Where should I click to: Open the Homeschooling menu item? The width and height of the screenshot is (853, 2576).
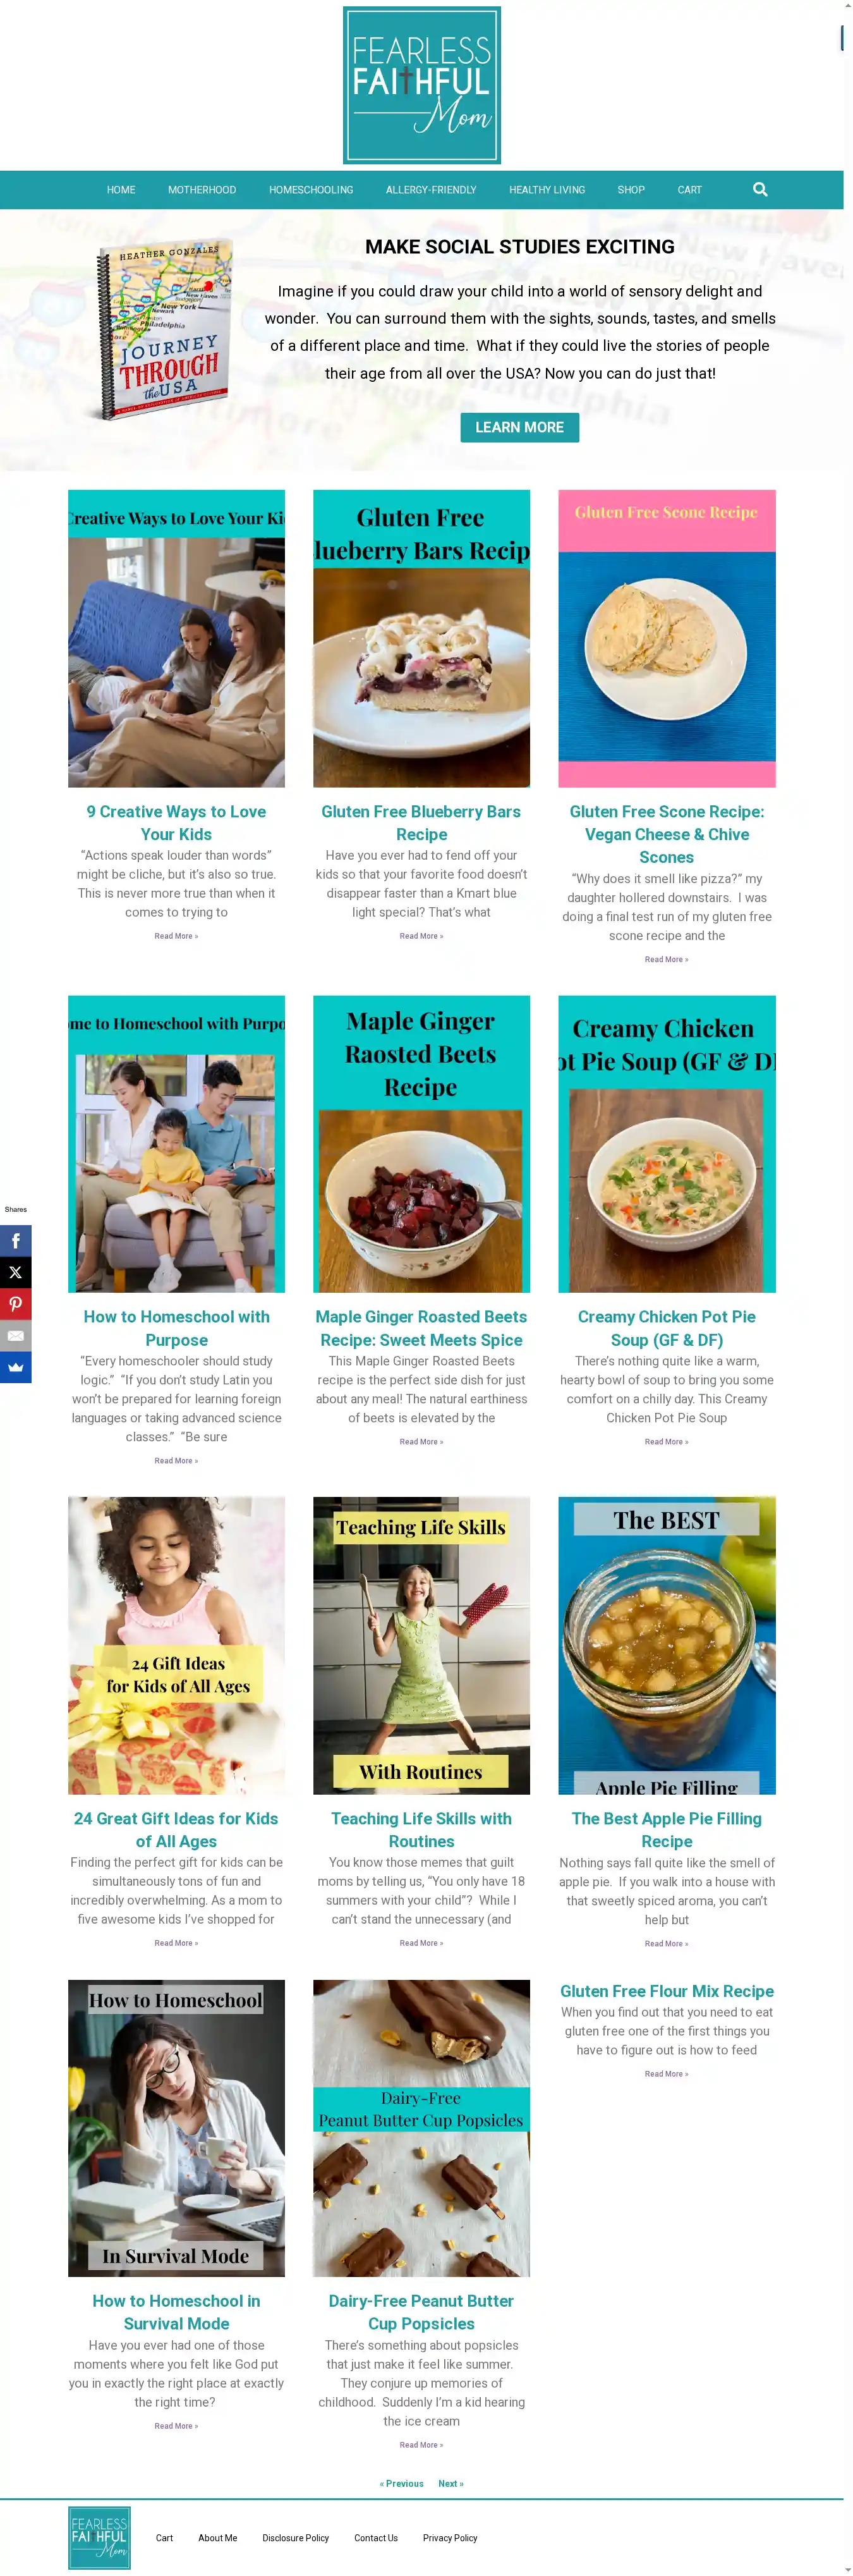(x=311, y=190)
